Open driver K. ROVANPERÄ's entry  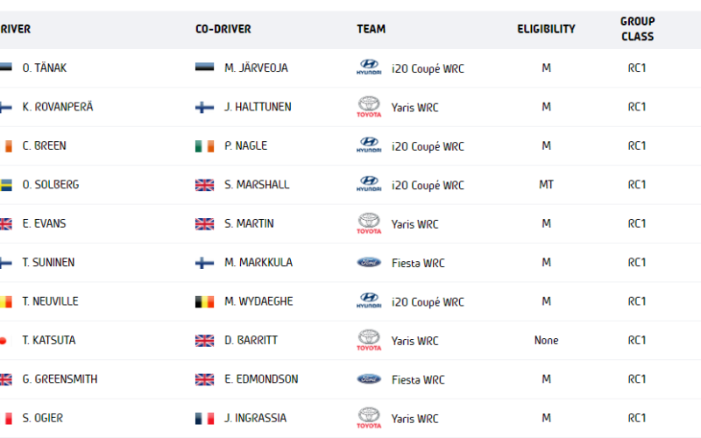pos(58,107)
